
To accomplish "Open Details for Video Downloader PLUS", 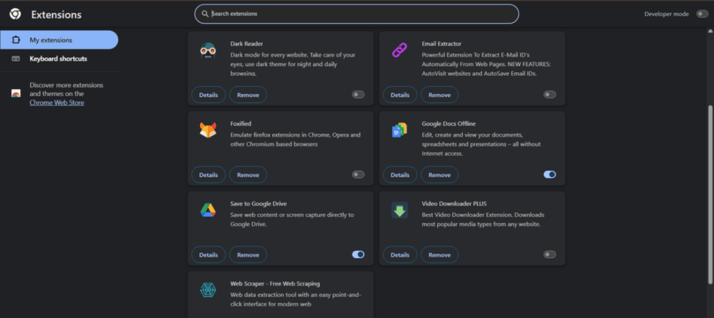I will click(400, 255).
